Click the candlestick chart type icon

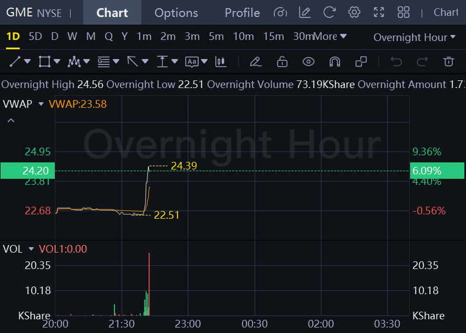[x=221, y=62]
